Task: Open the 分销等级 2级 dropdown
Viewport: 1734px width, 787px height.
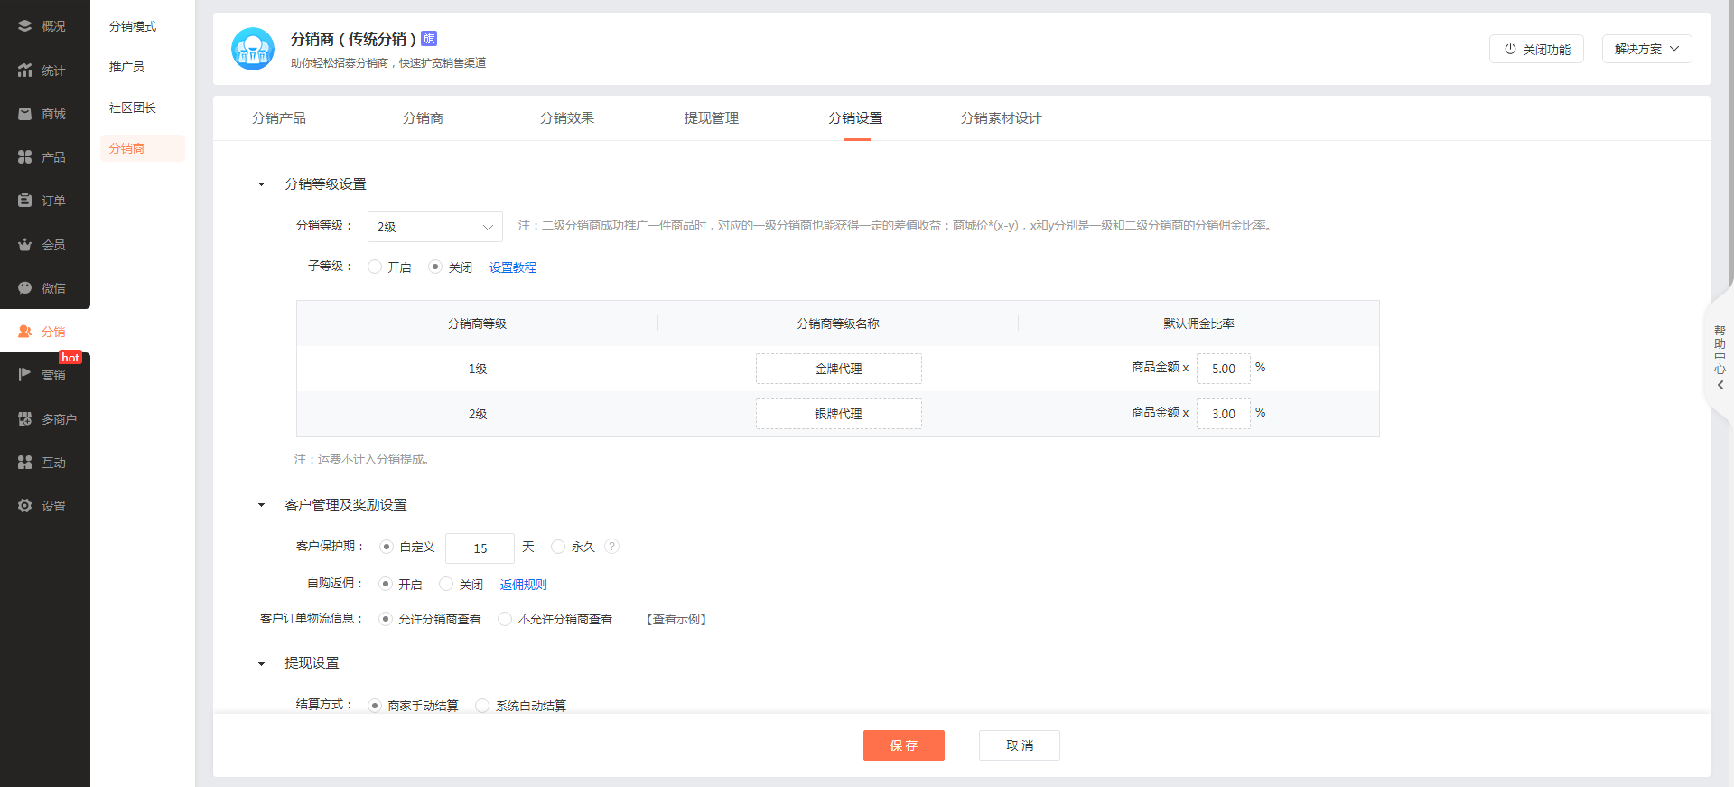Action: (x=435, y=227)
